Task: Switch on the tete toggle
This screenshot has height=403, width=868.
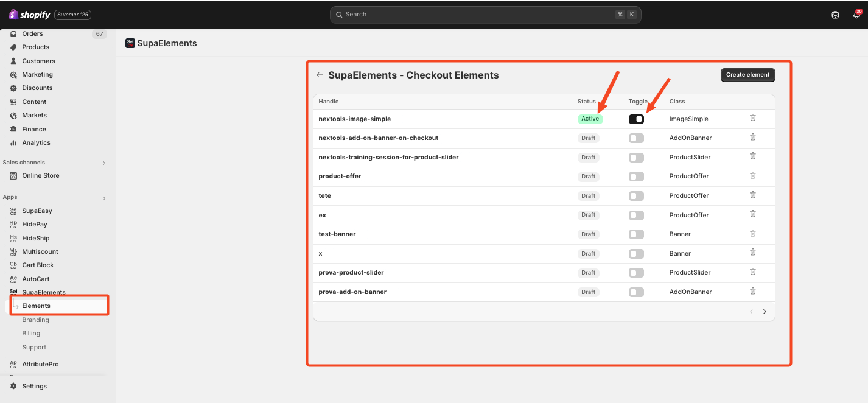Action: 636,196
